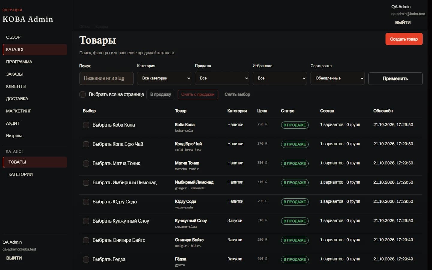Click the Витрина sidebar link

tap(34, 136)
